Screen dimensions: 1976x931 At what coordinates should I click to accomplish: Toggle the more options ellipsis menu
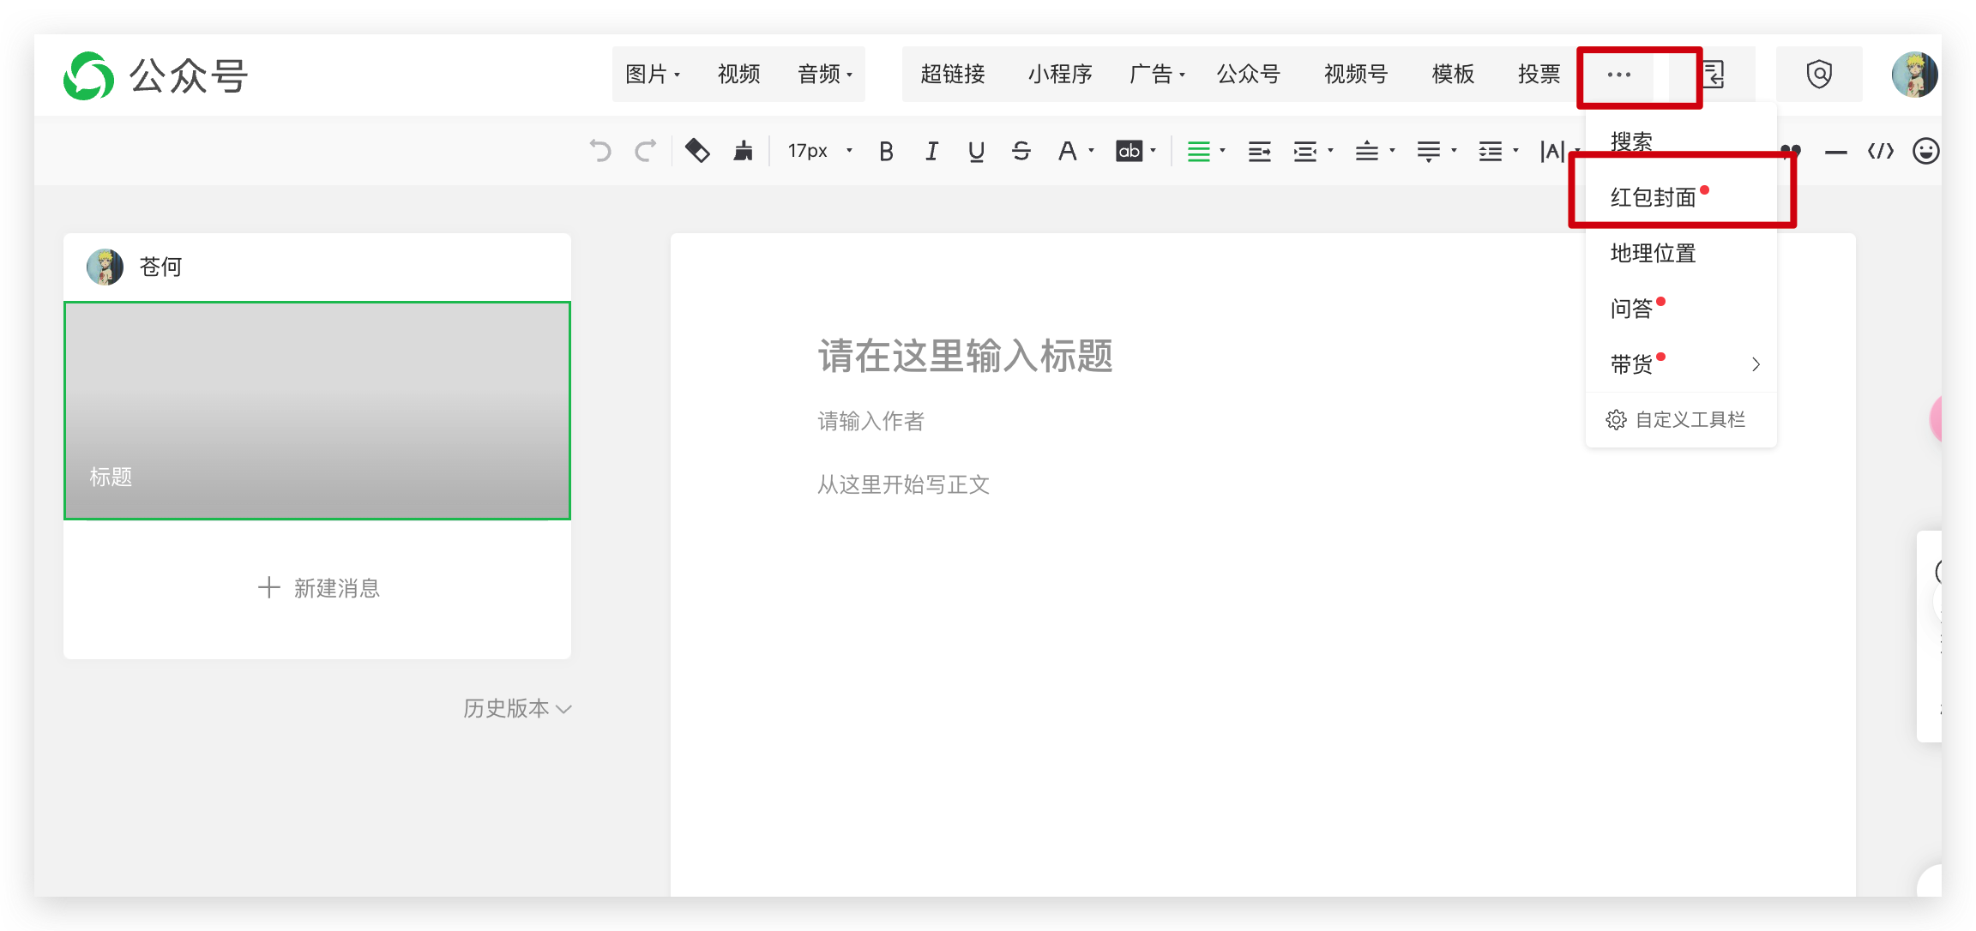pos(1618,75)
